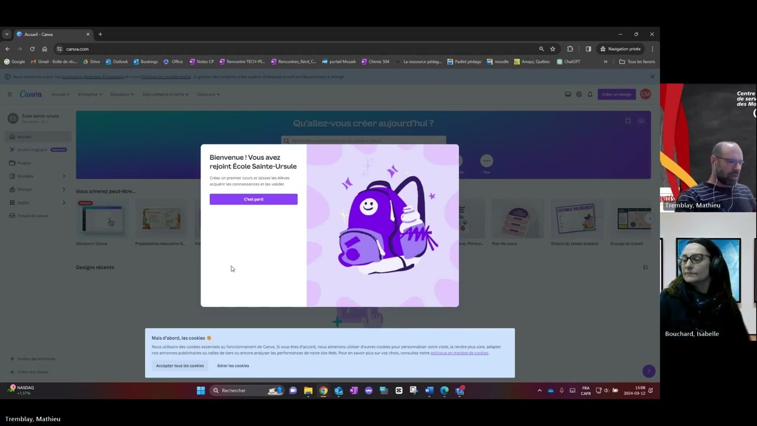Expand the Entreprise menu
This screenshot has width=757, height=426.
tap(90, 94)
